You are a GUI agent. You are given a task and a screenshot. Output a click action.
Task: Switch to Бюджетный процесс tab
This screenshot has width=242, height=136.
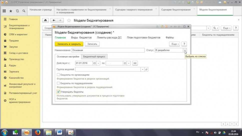pos(94,56)
